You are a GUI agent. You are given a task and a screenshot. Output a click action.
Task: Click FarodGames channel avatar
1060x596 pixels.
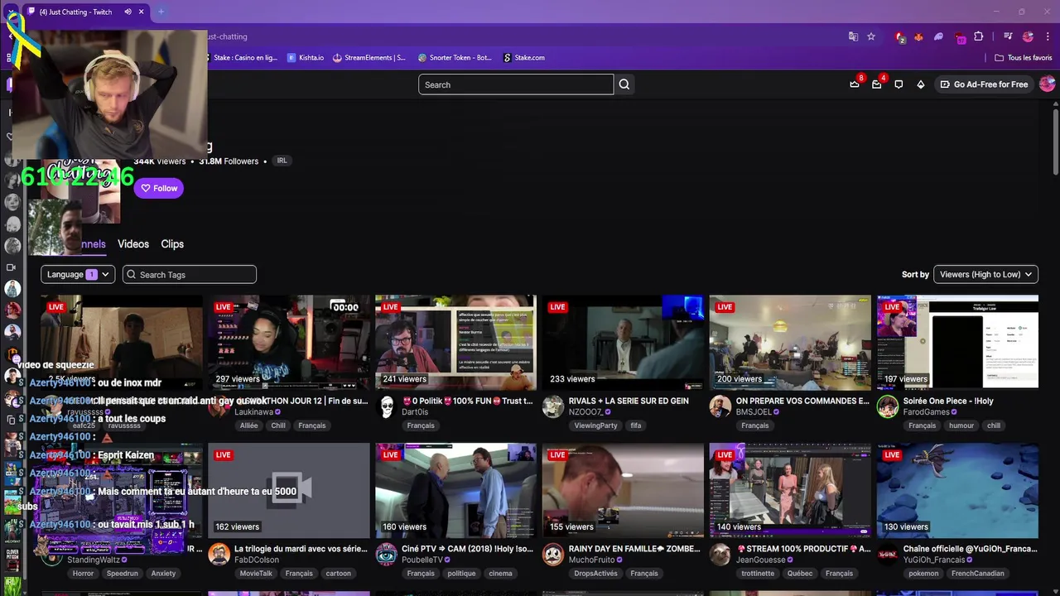888,406
